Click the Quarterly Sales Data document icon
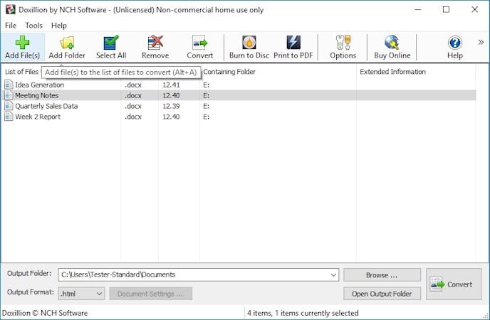This screenshot has width=490, height=320. click(9, 106)
